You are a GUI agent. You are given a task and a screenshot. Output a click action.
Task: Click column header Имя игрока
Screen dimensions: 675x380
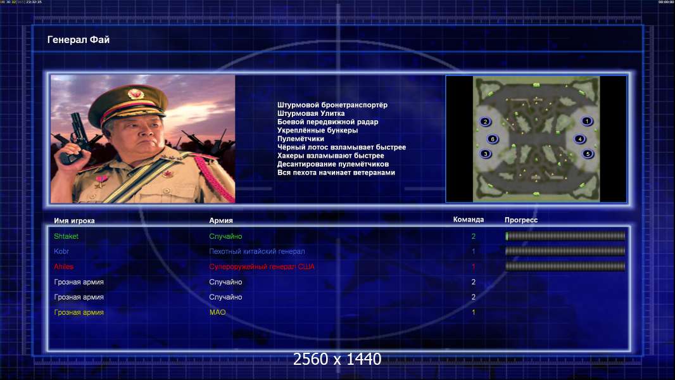pyautogui.click(x=74, y=221)
